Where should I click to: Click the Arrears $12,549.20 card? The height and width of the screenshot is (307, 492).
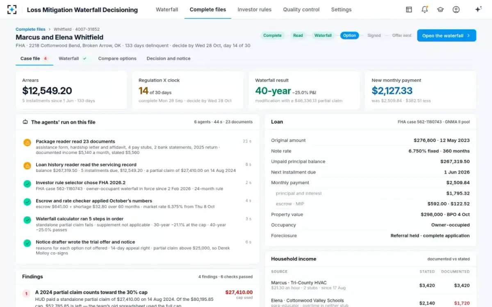(x=71, y=90)
